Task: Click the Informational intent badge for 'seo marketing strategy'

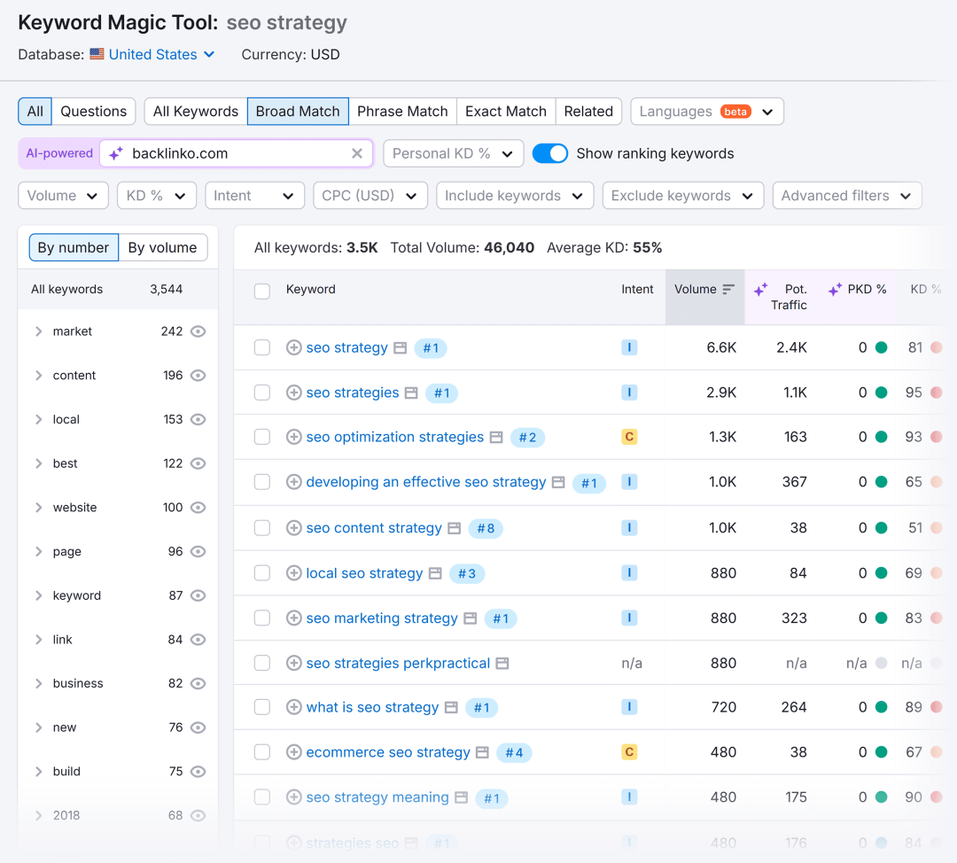Action: (629, 618)
